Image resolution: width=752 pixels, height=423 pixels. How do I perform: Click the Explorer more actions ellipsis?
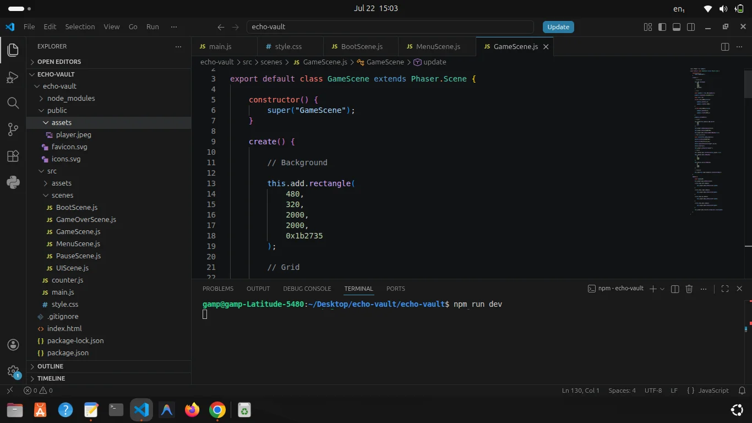click(178, 47)
